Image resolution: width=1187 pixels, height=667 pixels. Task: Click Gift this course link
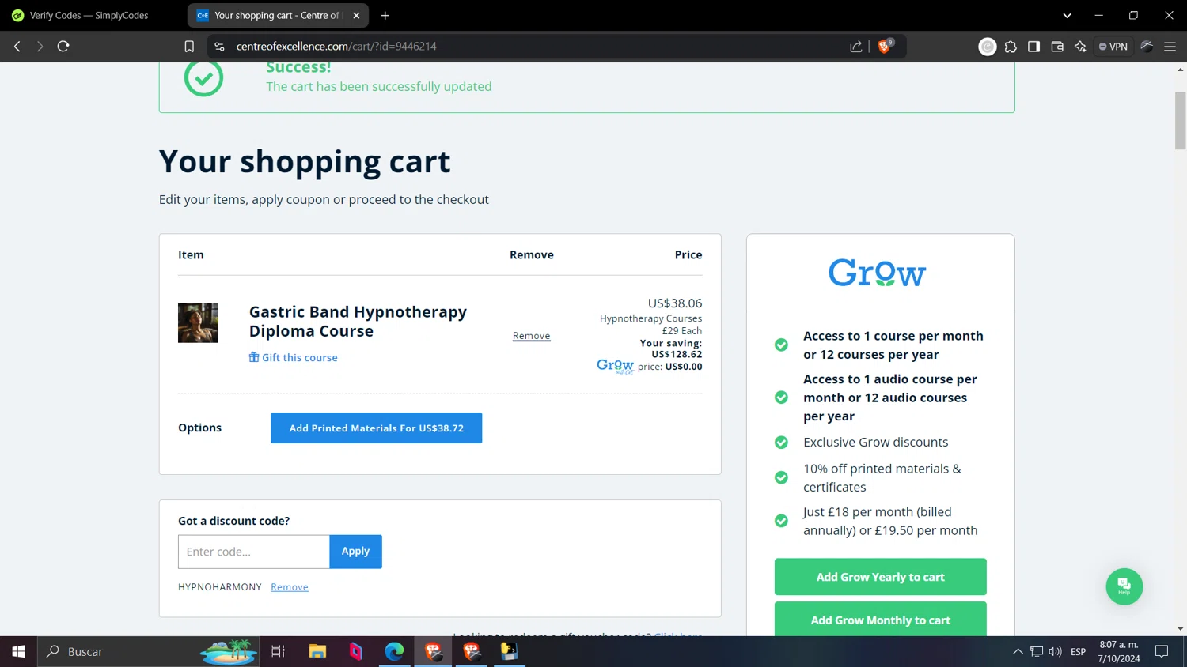294,357
